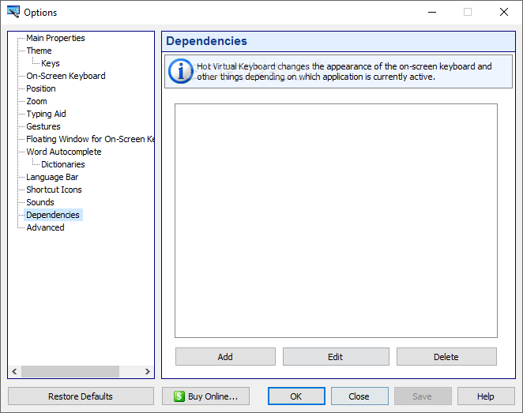Image resolution: width=523 pixels, height=413 pixels.
Task: Select Typing Aid in the tree
Action: coord(46,114)
